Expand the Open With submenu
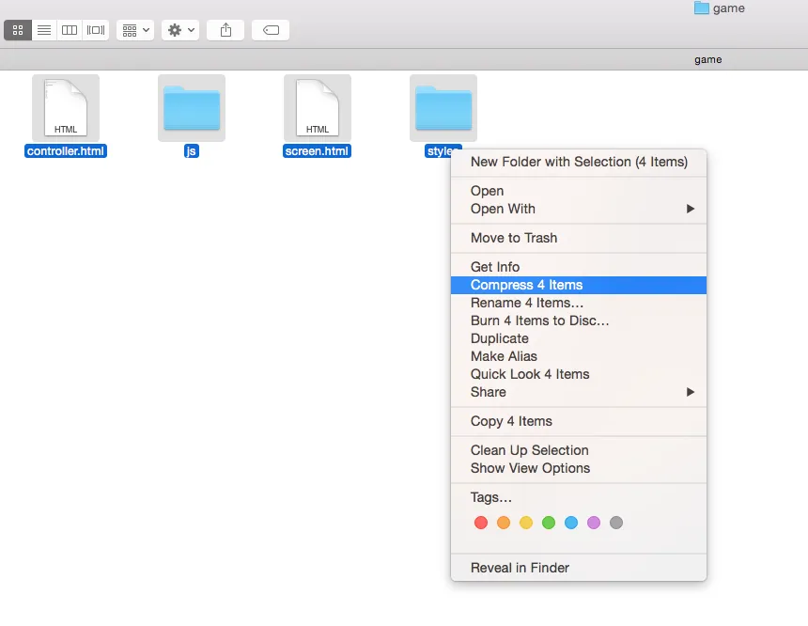This screenshot has height=626, width=808. pyautogui.click(x=579, y=209)
